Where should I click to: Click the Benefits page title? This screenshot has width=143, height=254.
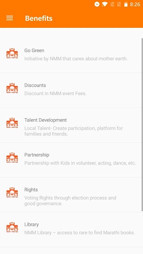pos(39,18)
